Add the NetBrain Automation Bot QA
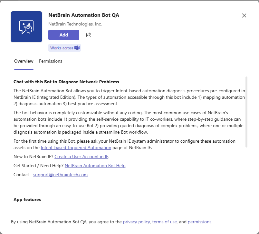The height and width of the screenshot is (234, 259). pos(64,35)
